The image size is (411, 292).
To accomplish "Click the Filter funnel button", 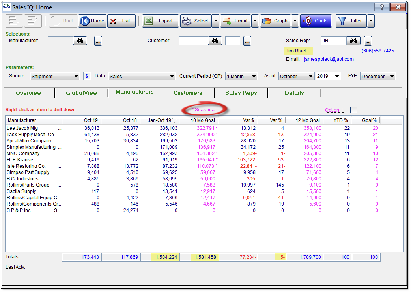I will [x=351, y=21].
